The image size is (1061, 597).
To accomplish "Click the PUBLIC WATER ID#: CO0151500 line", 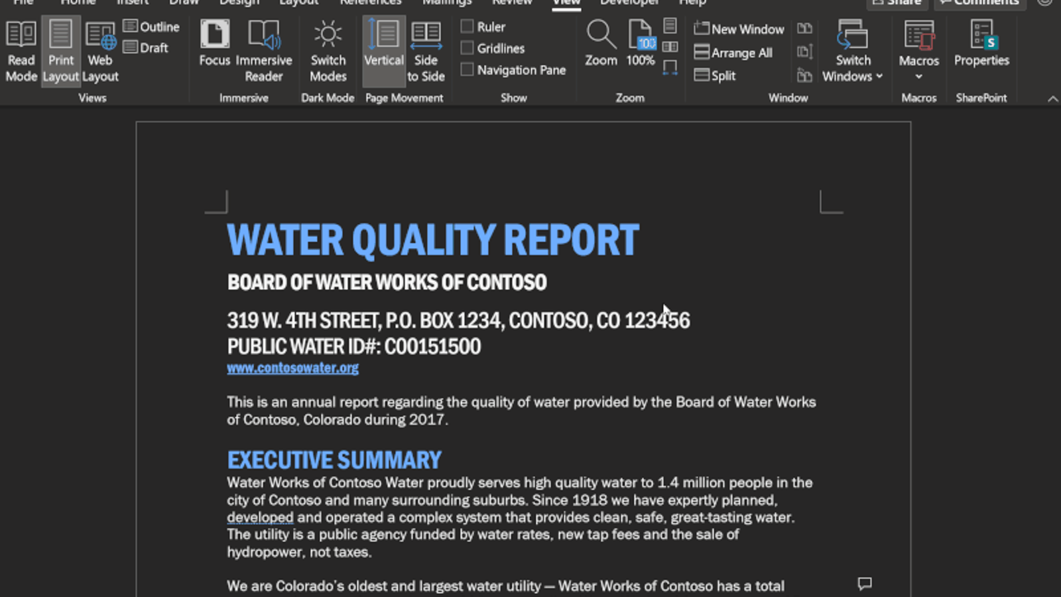I will (354, 346).
